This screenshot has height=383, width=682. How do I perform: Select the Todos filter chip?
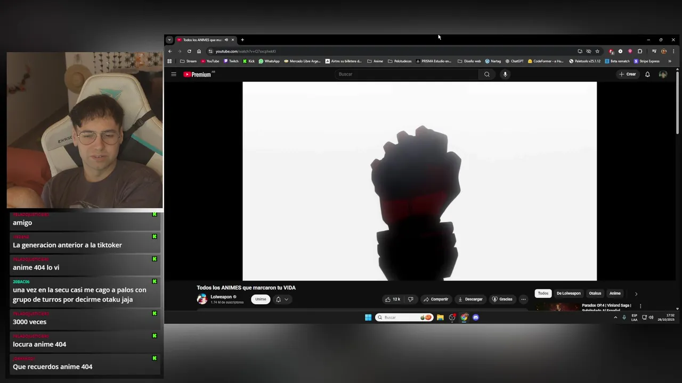[x=543, y=294]
